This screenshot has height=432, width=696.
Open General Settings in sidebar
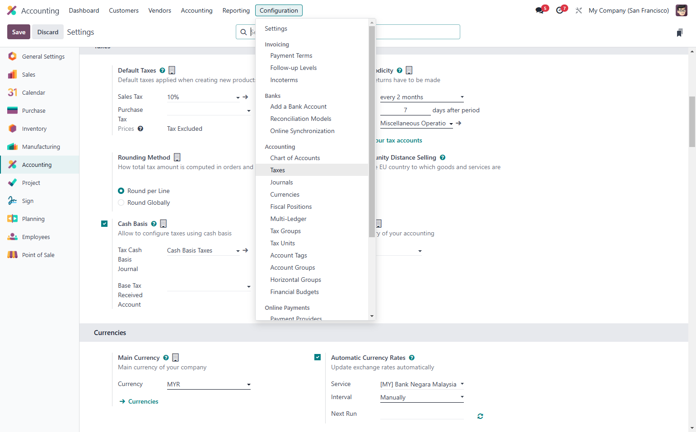[40, 56]
